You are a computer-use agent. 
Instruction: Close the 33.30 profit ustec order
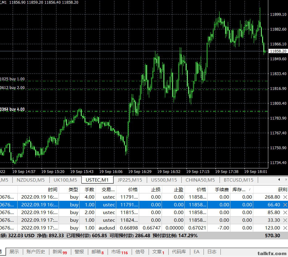[x=285, y=220]
